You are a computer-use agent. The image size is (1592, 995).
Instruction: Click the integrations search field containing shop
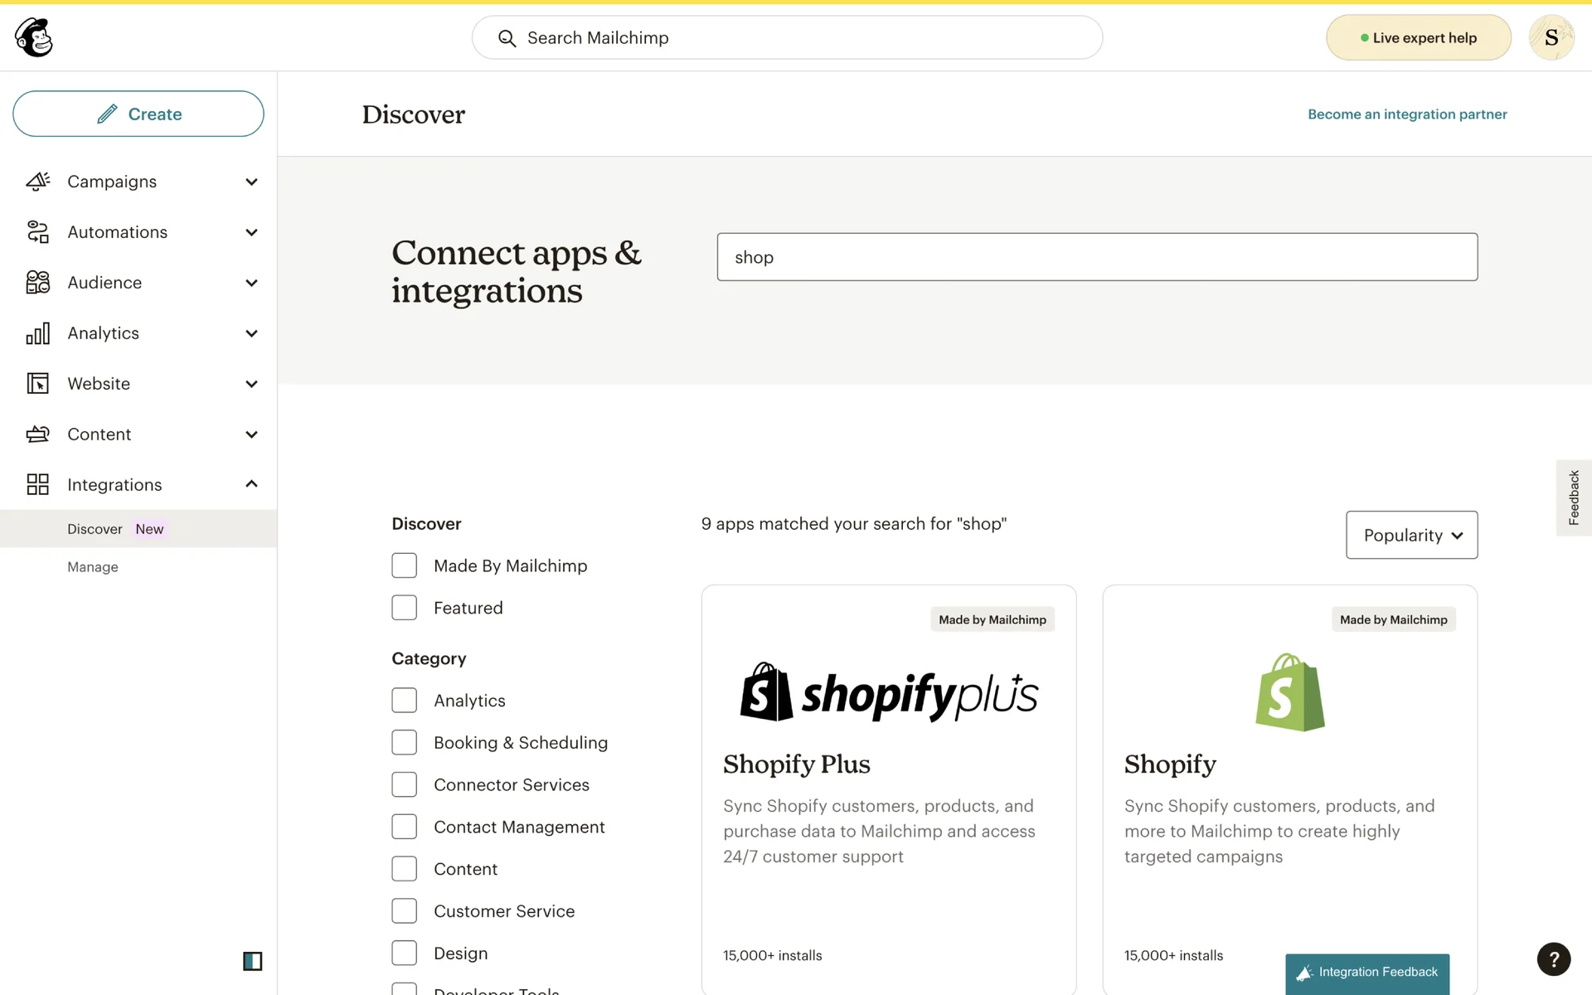coord(1096,257)
